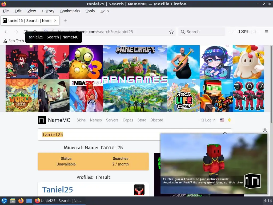Open the Taniel25 profile result
This screenshot has width=273, height=205.
[58, 190]
